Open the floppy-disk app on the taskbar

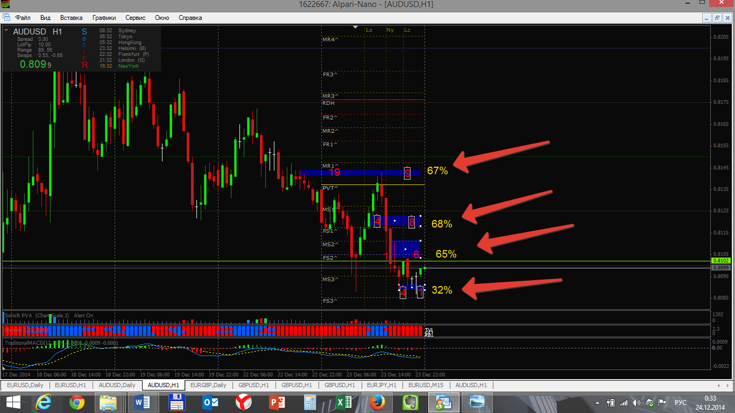pos(176,402)
